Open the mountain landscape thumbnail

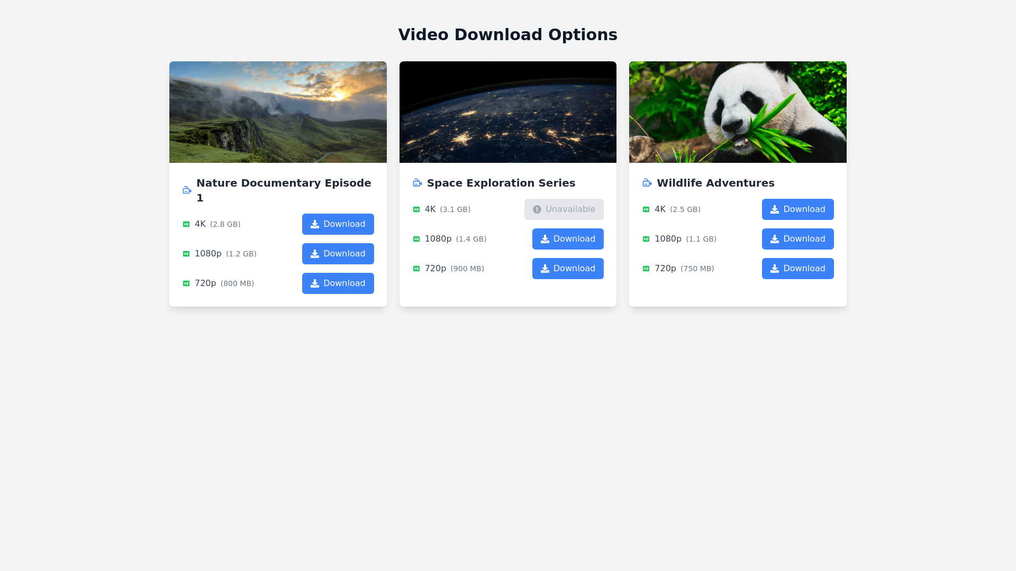278,112
